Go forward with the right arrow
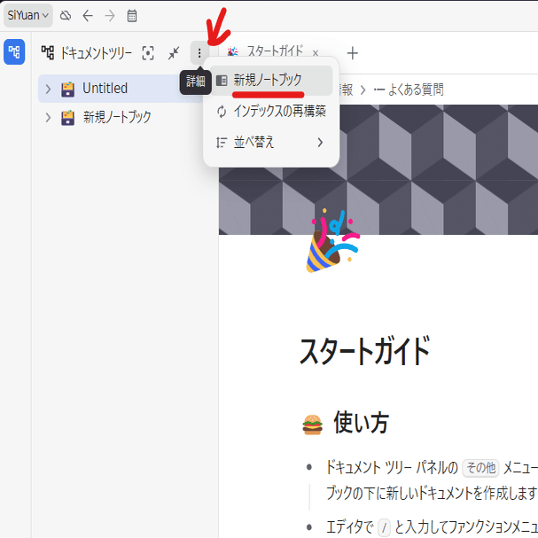538x538 pixels. (x=110, y=15)
